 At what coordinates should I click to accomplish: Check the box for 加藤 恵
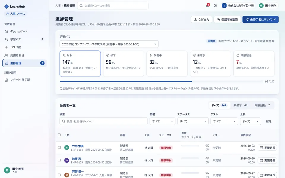point(59,160)
